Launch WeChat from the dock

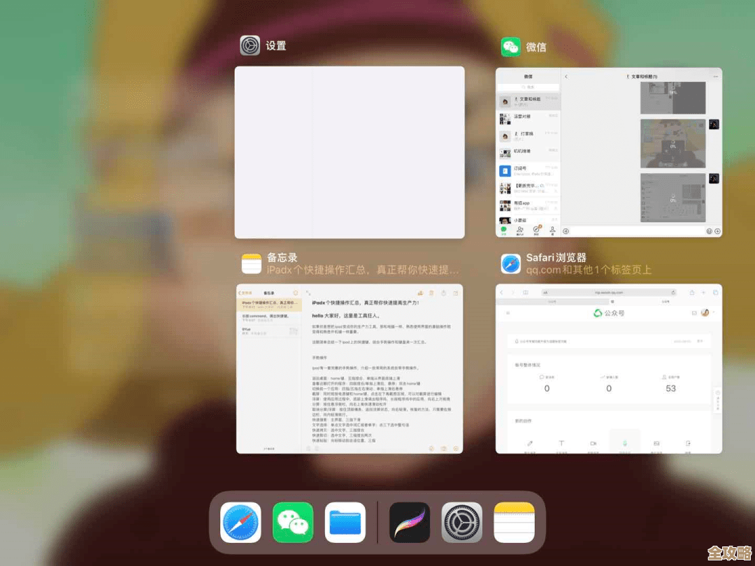coord(293,522)
